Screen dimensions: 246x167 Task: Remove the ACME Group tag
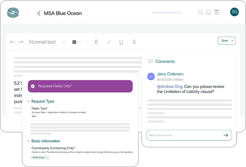coord(47,158)
